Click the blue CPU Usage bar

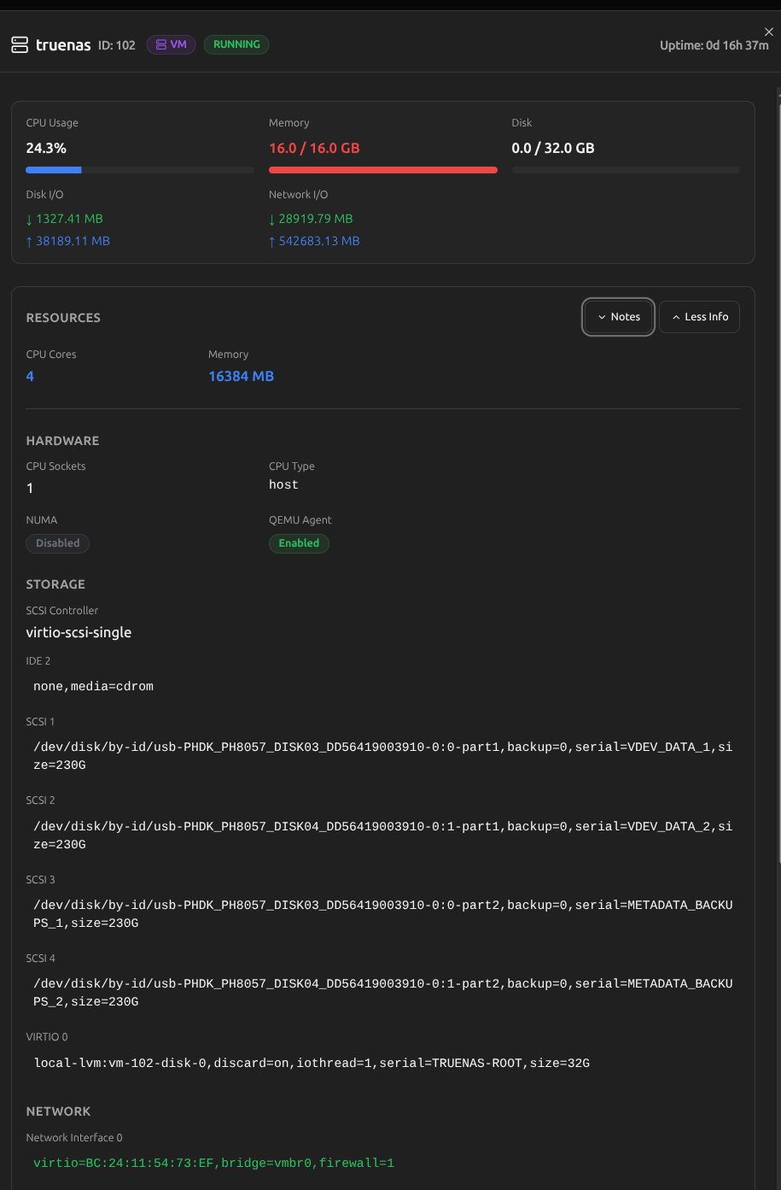pos(54,170)
